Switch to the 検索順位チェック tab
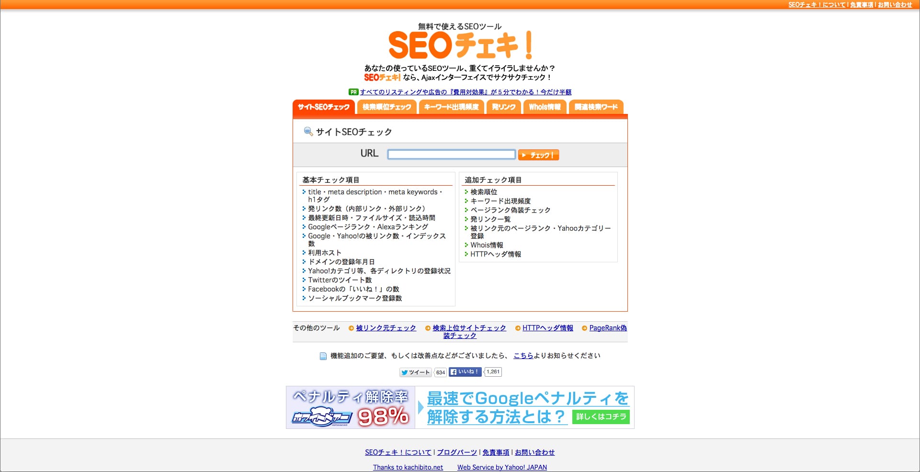 (x=387, y=107)
